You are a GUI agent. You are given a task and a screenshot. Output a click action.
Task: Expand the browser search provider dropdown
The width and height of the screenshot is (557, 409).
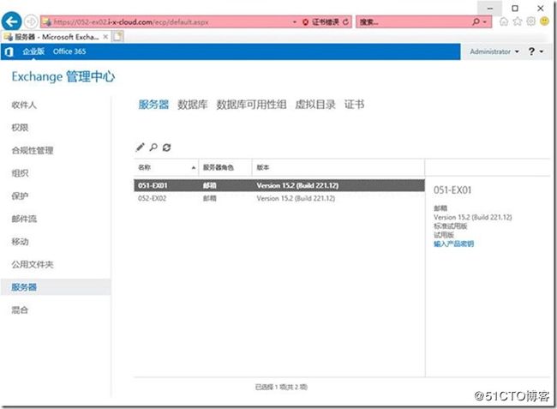click(485, 22)
